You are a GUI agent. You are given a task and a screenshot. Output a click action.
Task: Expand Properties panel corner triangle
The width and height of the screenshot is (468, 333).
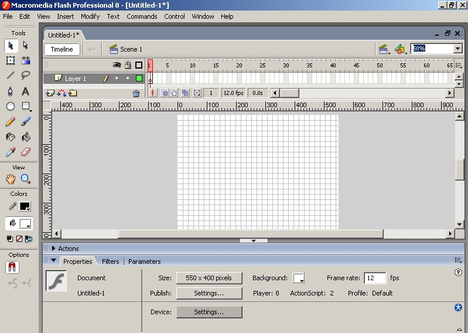(459, 329)
